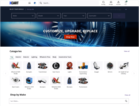Open the Catalog icon in the header
This screenshot has height=106, width=139.
tap(103, 3)
